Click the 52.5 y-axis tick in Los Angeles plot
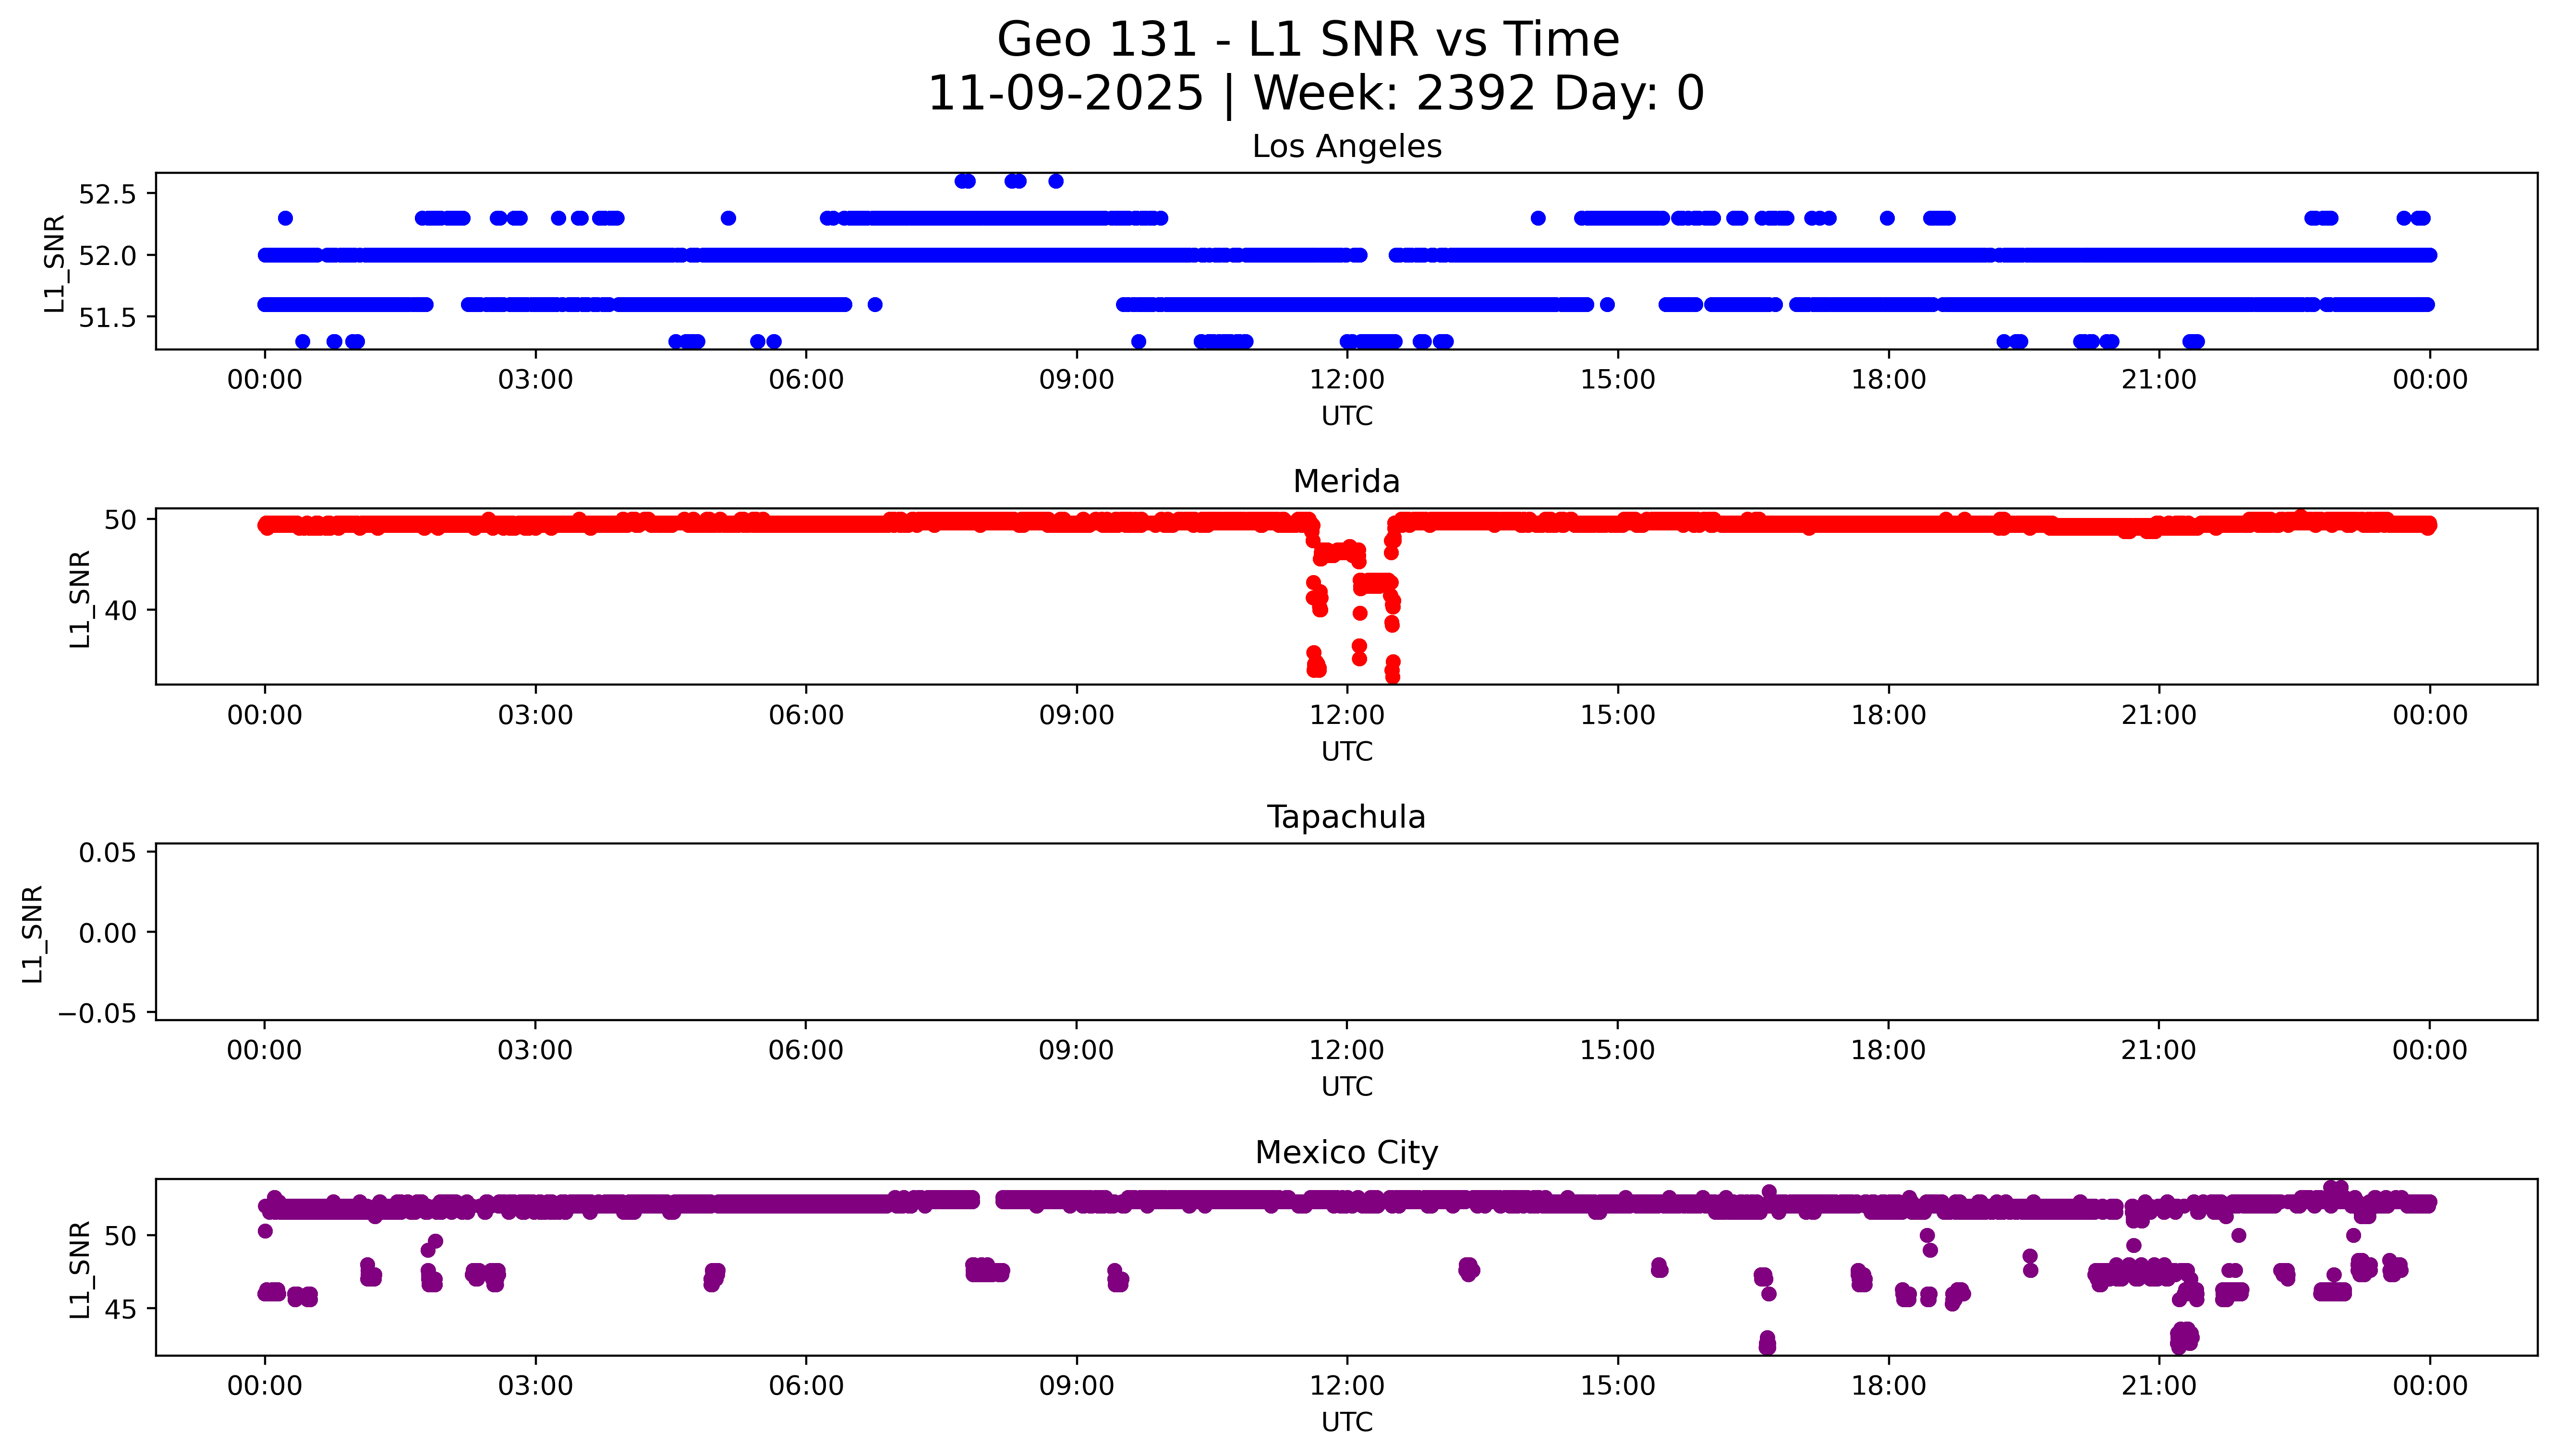Screen dimensions: 2557x1456 [x=106, y=194]
